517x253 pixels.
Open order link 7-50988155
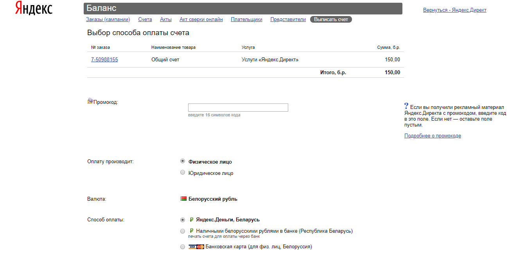pyautogui.click(x=104, y=60)
